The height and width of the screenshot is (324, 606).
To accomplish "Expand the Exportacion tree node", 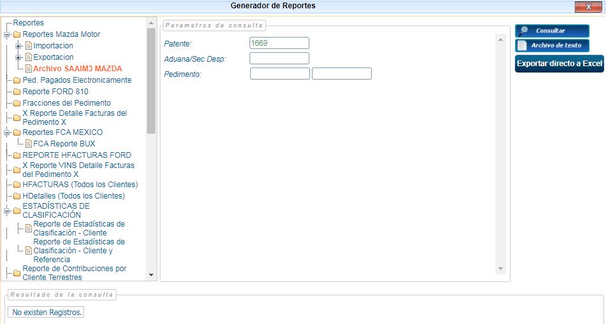I will click(x=18, y=57).
